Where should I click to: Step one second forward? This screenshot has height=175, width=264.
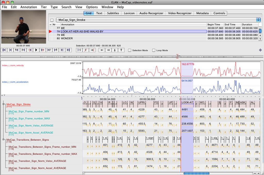point(56,50)
